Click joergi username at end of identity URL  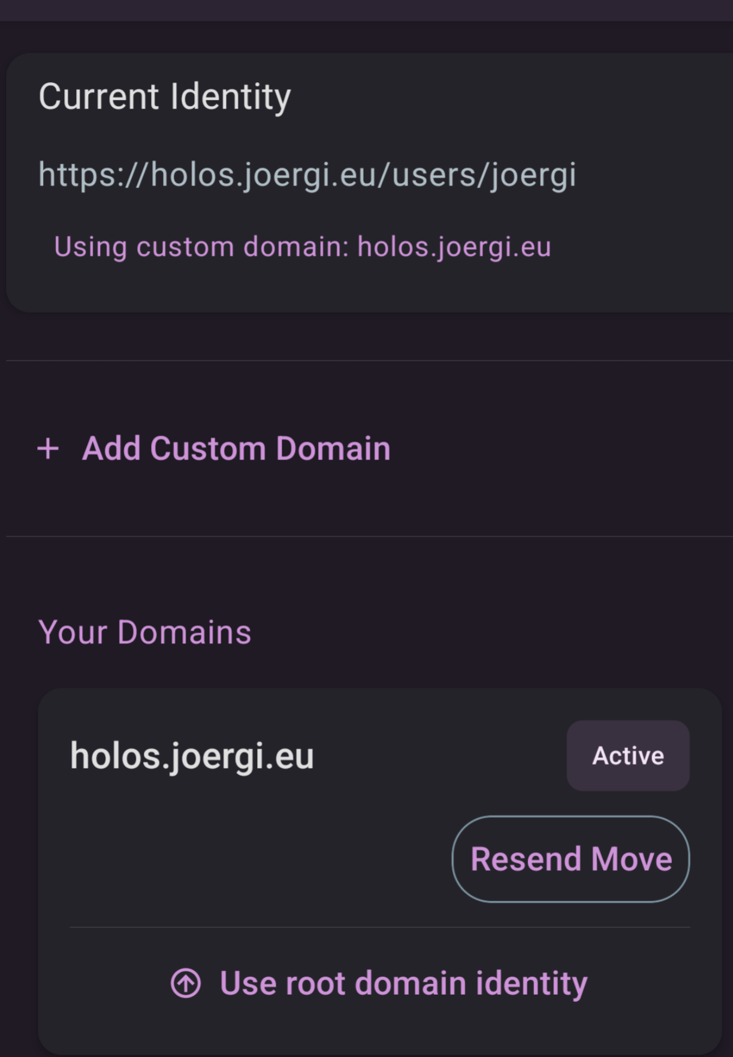click(534, 175)
